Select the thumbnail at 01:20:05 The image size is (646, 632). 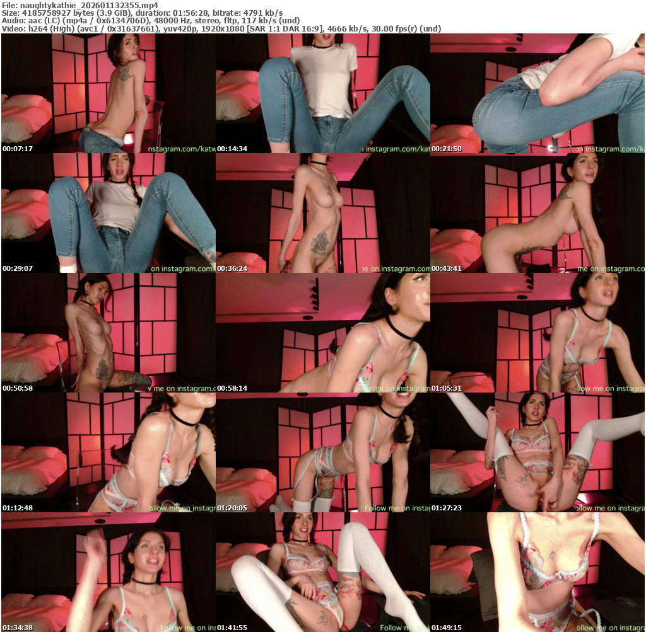tap(322, 452)
